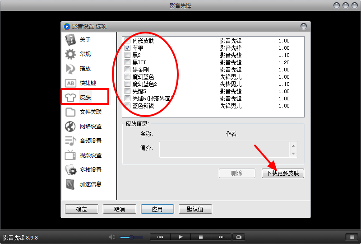Click version 1.20 in the 黑III row
This screenshot has width=361, height=244.
click(x=284, y=62)
